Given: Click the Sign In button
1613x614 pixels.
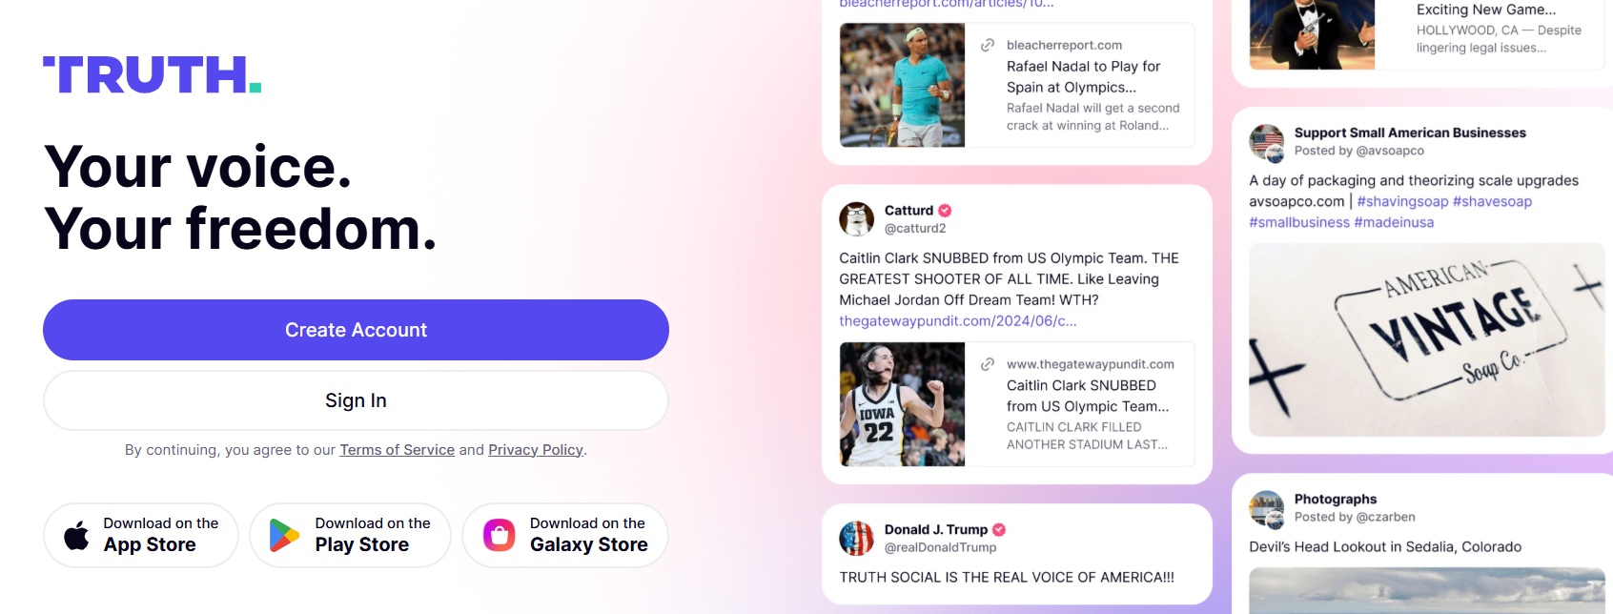Looking at the screenshot, I should click(356, 400).
